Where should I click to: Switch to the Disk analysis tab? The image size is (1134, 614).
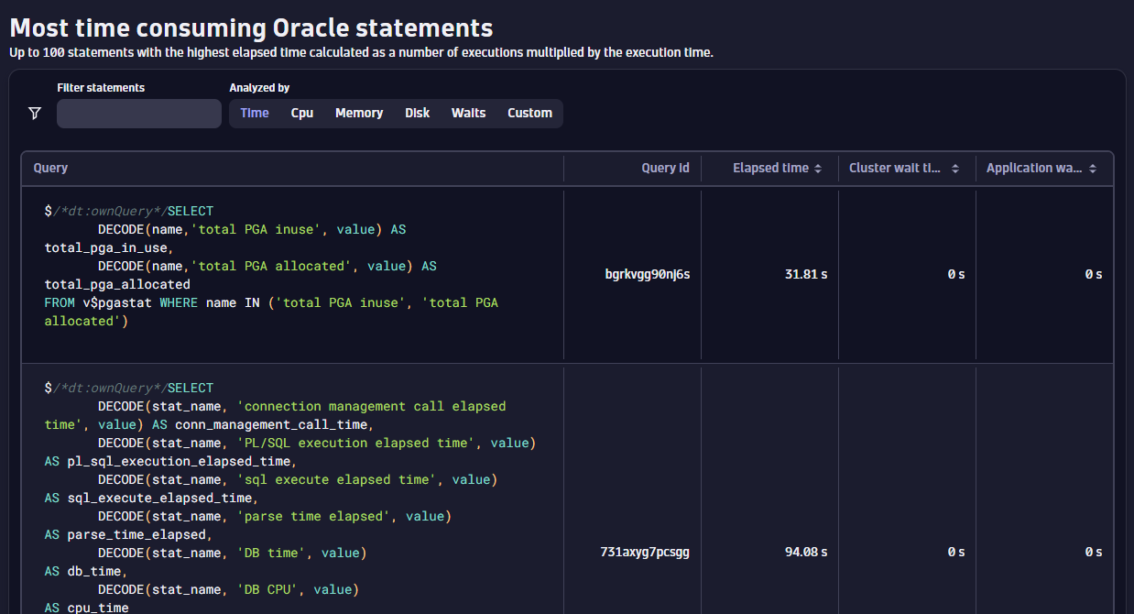(418, 114)
